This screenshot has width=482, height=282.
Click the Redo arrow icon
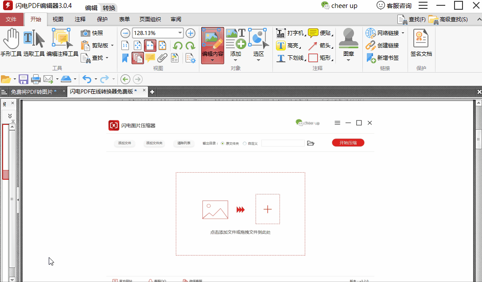pyautogui.click(x=105, y=79)
